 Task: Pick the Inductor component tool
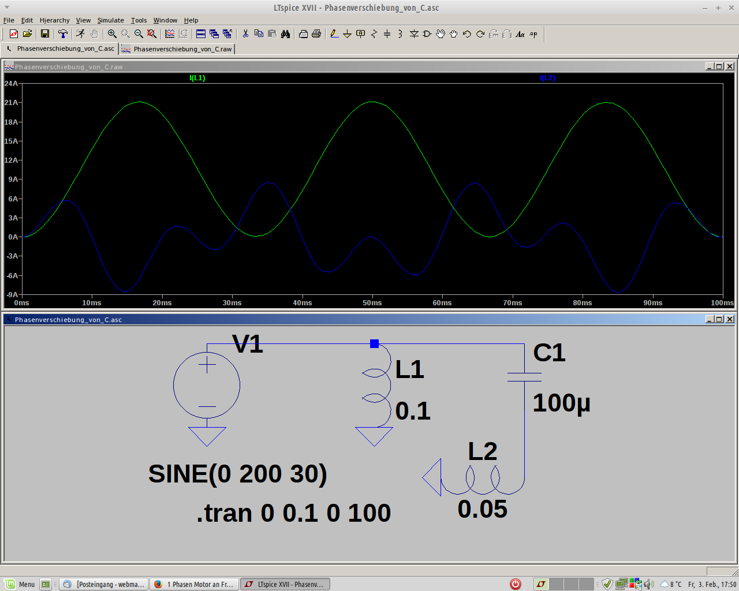point(400,34)
